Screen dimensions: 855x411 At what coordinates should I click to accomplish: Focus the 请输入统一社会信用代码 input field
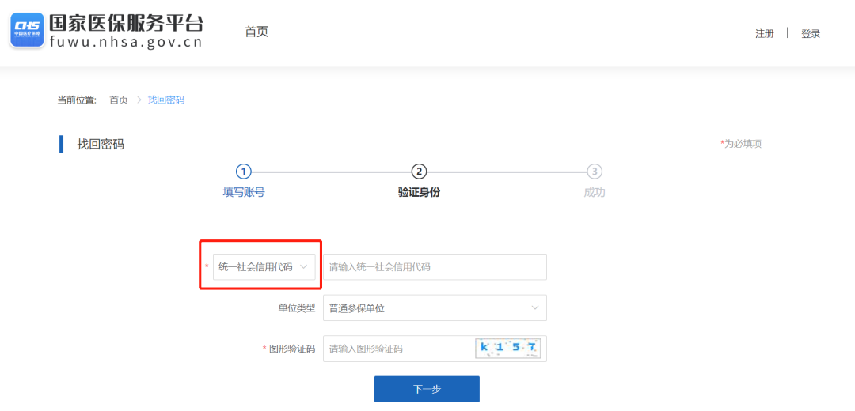435,267
